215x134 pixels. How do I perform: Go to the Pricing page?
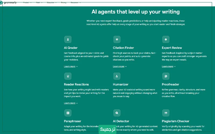(64, 2)
